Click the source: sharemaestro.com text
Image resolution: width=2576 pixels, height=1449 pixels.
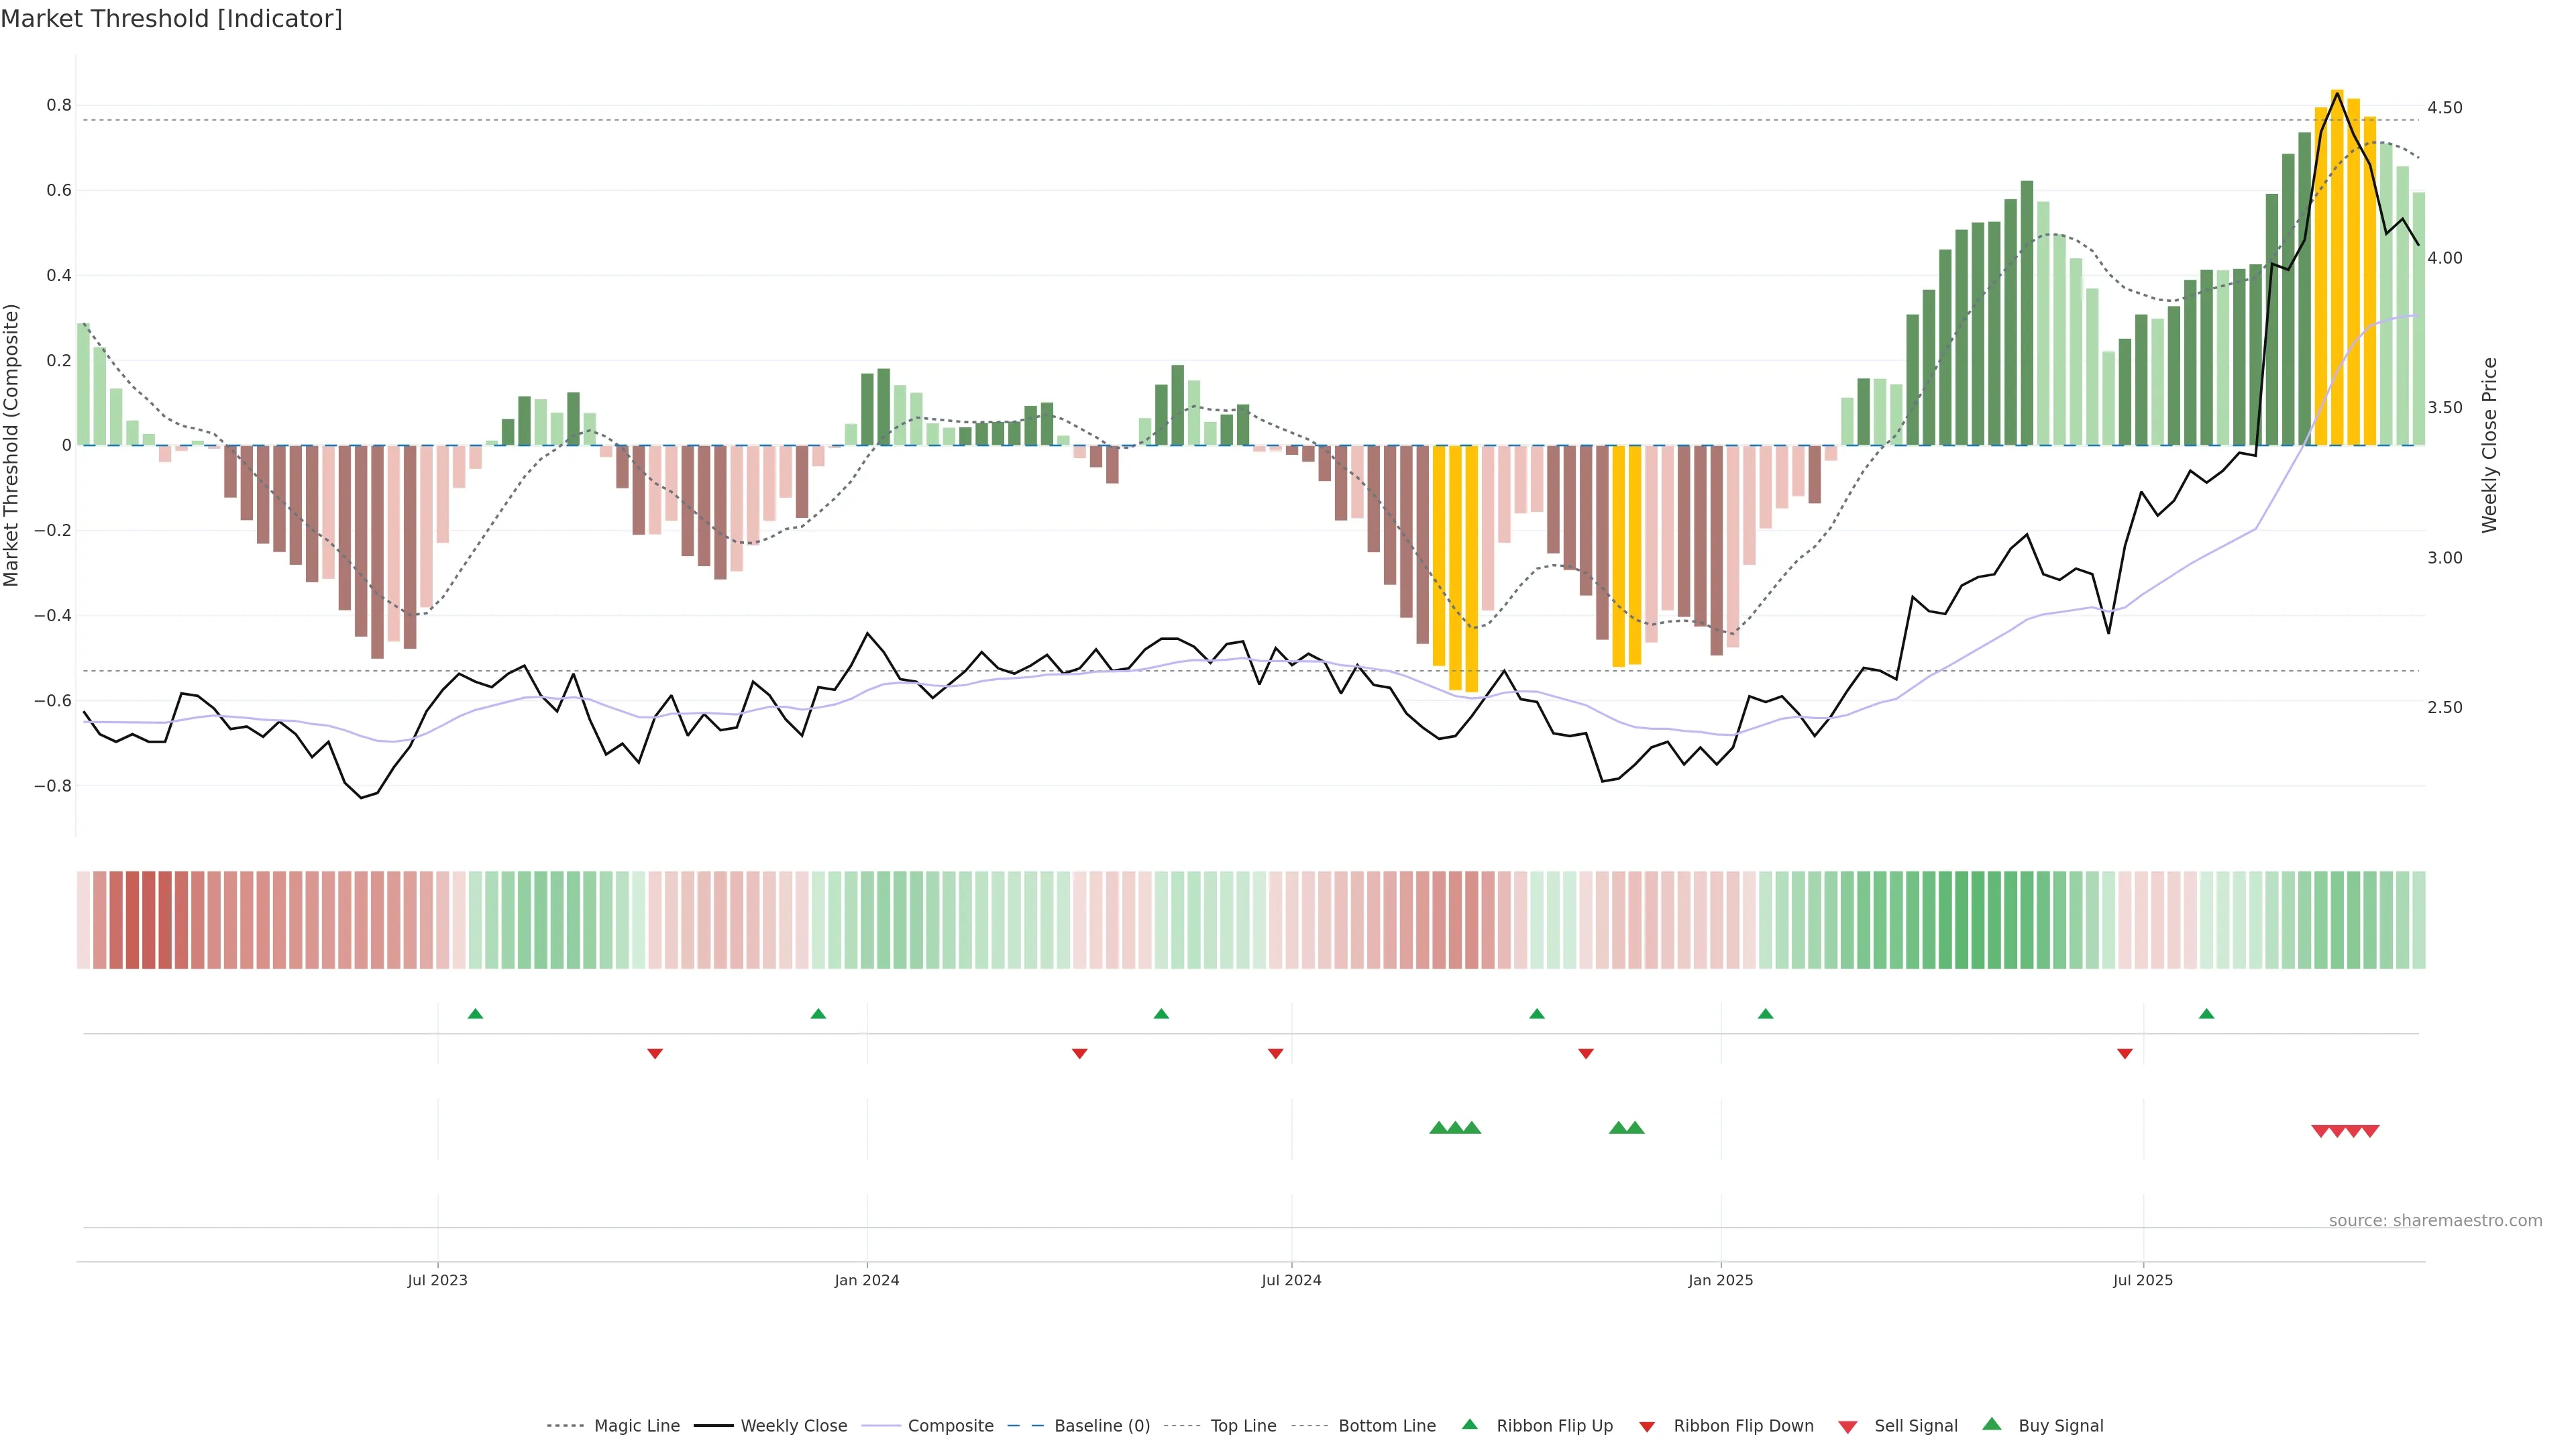click(x=2435, y=1220)
